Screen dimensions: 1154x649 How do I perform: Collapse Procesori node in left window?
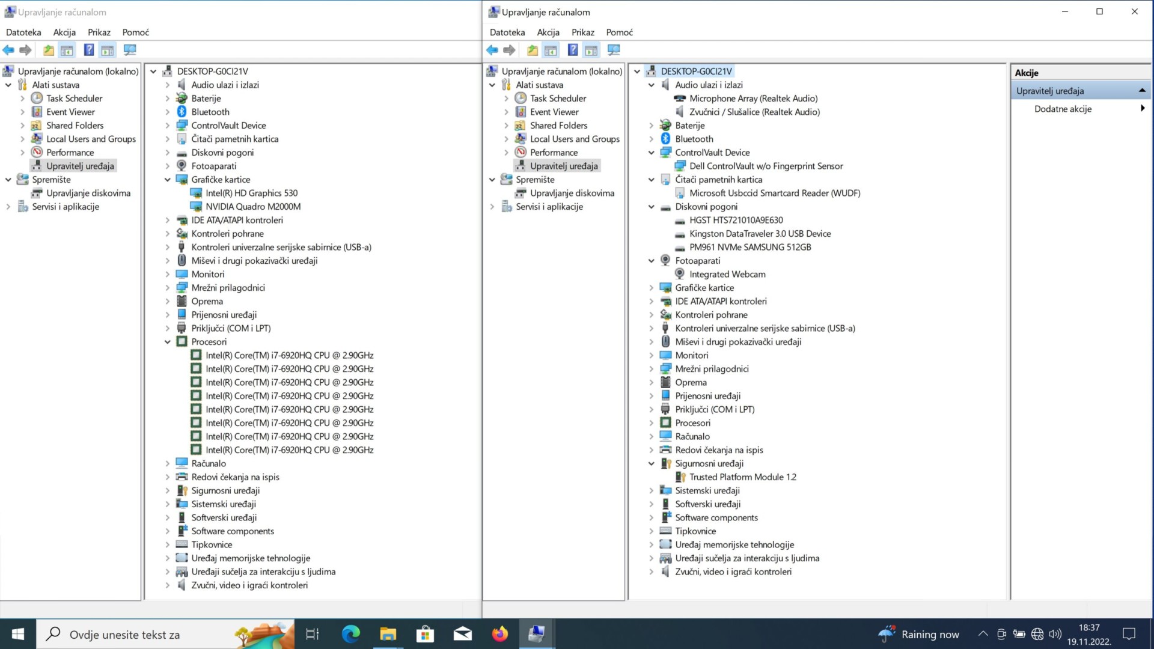click(168, 342)
